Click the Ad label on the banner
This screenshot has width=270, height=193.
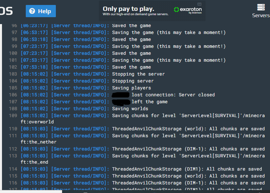click(x=199, y=4)
